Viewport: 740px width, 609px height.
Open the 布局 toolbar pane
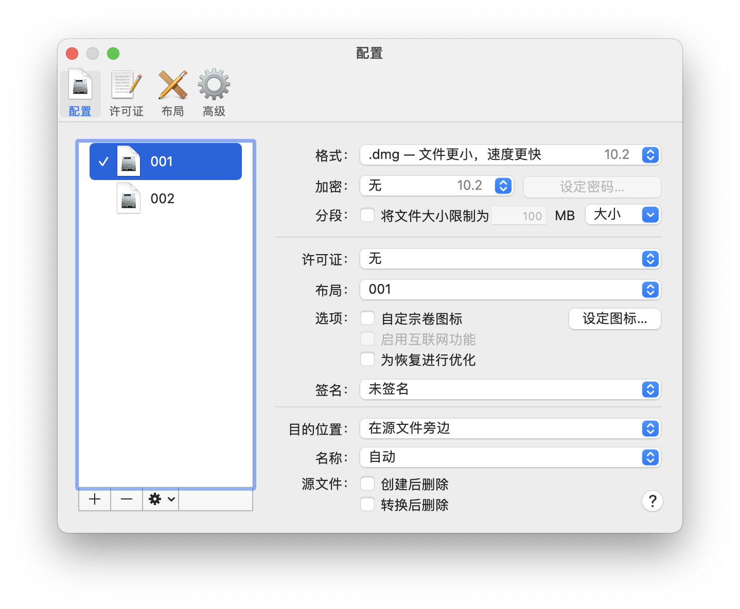pyautogui.click(x=172, y=94)
